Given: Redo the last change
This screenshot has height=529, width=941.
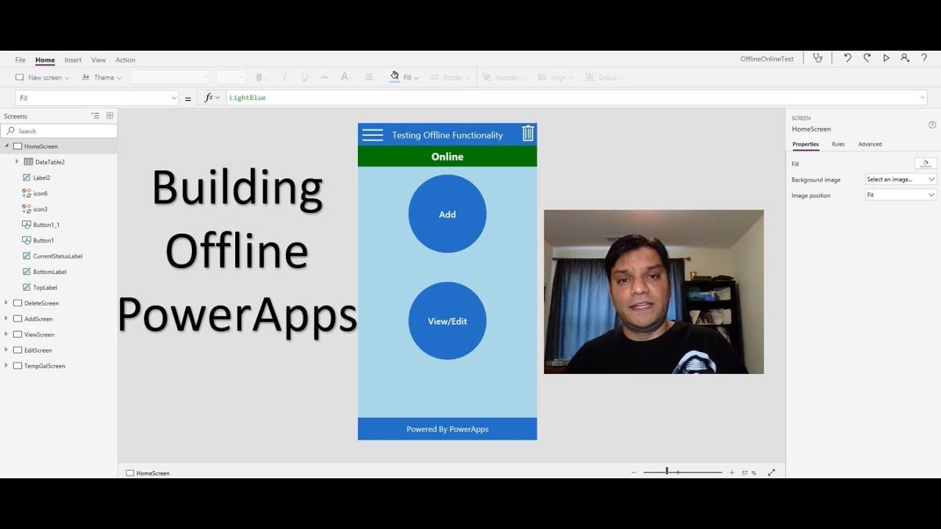Looking at the screenshot, I should (x=867, y=58).
